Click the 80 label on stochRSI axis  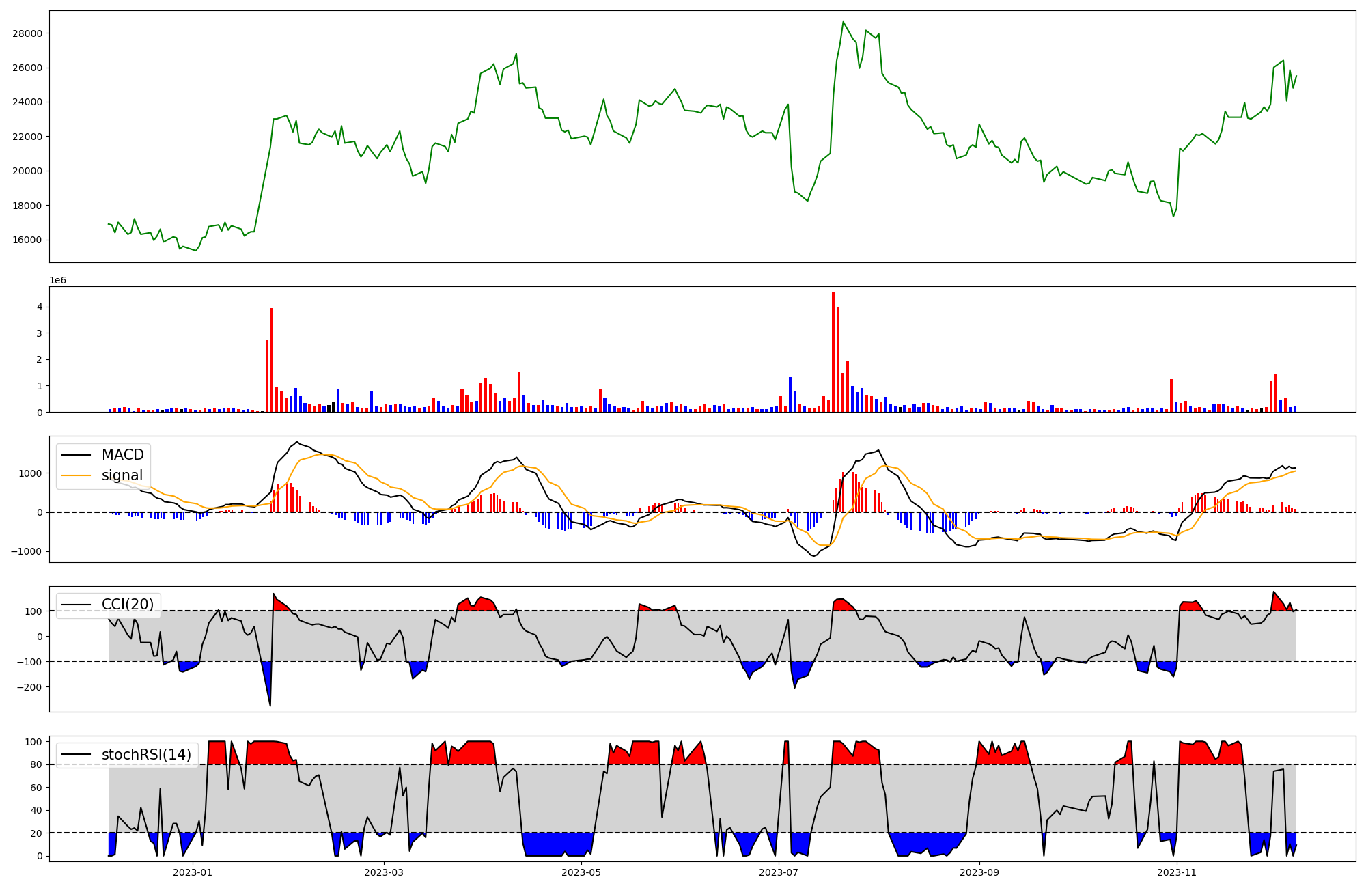36,764
